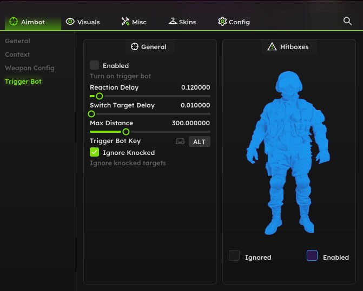Click the ALT key bind button
363x291 pixels.
(x=200, y=141)
